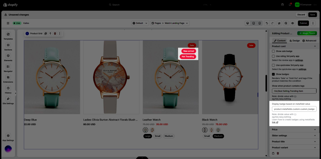Expand the Slider settings section
321x159 pixels.
[x=294, y=136]
